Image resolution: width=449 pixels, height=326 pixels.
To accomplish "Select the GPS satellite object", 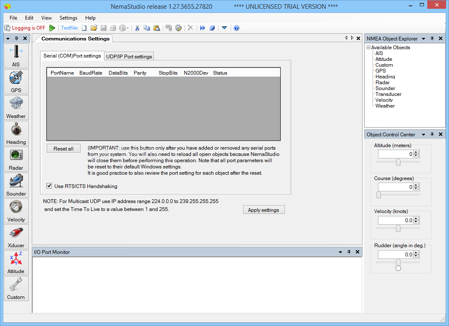I will 16,82.
